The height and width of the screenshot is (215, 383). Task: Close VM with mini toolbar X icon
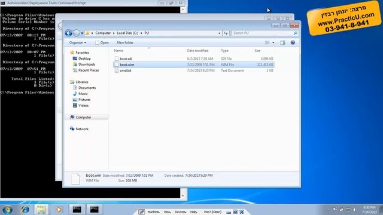tap(241, 212)
